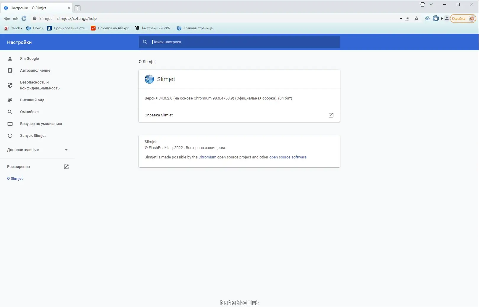Open the address bar history dropdown arrow
This screenshot has height=308, width=479.
[401, 19]
